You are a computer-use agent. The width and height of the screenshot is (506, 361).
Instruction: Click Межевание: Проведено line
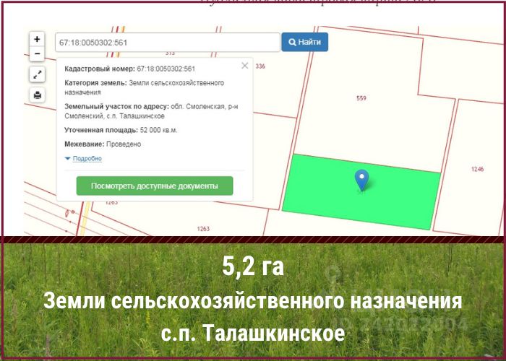(103, 144)
